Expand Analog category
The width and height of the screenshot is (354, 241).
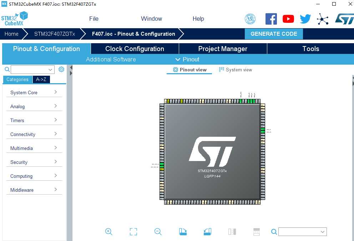pos(34,106)
